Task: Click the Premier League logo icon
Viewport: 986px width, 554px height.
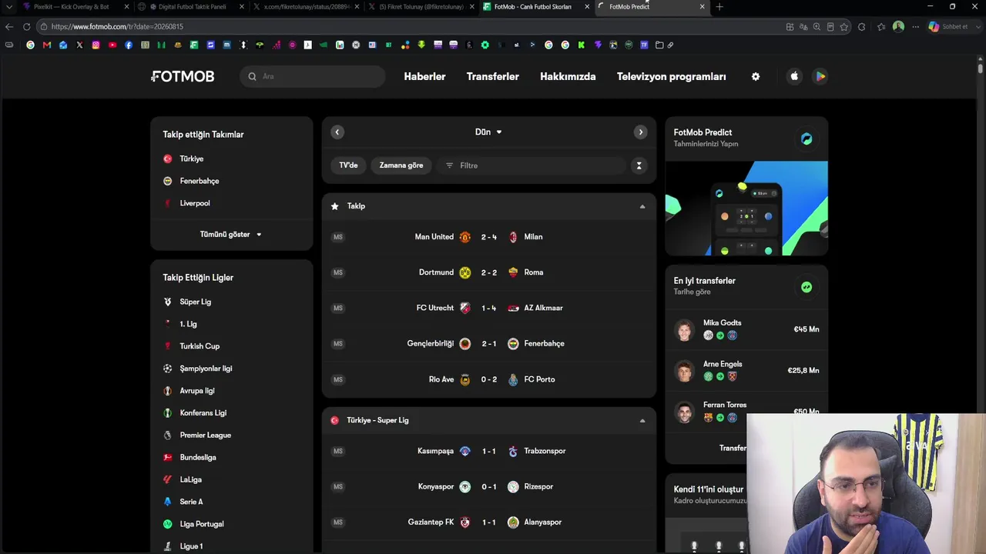Action: click(x=168, y=435)
